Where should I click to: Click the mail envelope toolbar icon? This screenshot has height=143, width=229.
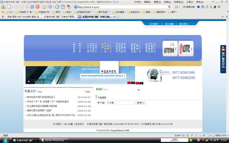tap(63, 7)
